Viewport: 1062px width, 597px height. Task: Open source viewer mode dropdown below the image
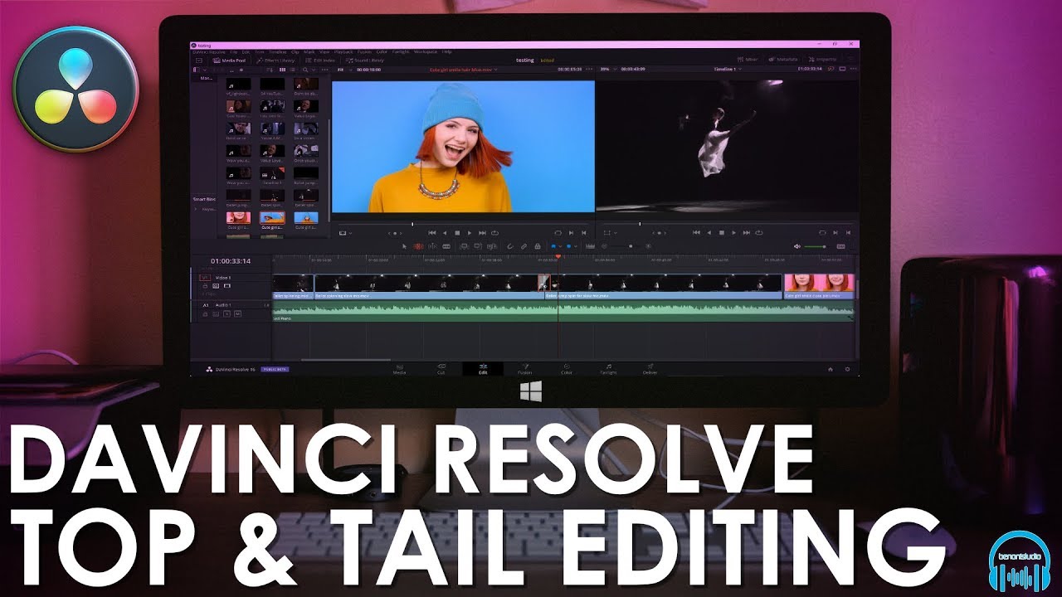(345, 232)
